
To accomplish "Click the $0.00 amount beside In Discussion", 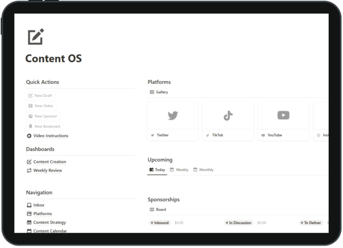I will point(262,223).
